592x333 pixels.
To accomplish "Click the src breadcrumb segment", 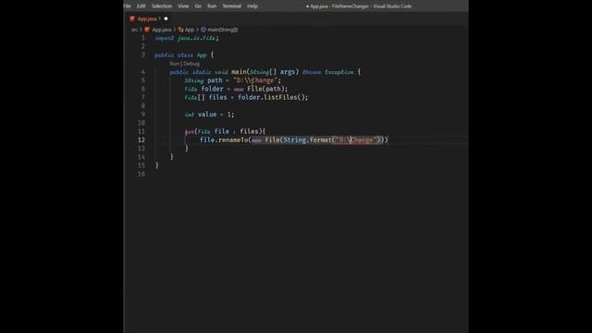I will pyautogui.click(x=134, y=30).
